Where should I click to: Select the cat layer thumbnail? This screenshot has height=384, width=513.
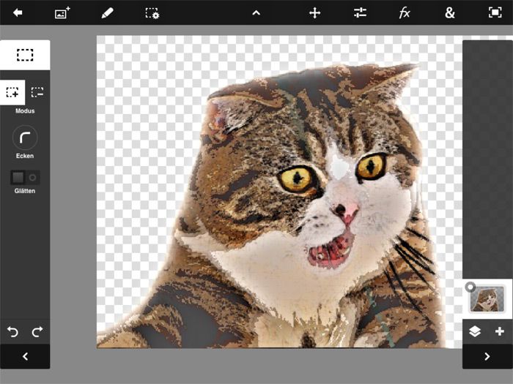point(487,298)
